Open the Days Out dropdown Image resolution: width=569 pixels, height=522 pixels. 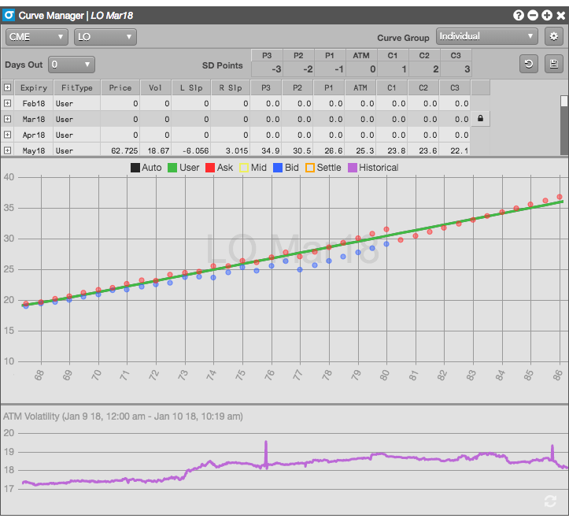[x=72, y=65]
